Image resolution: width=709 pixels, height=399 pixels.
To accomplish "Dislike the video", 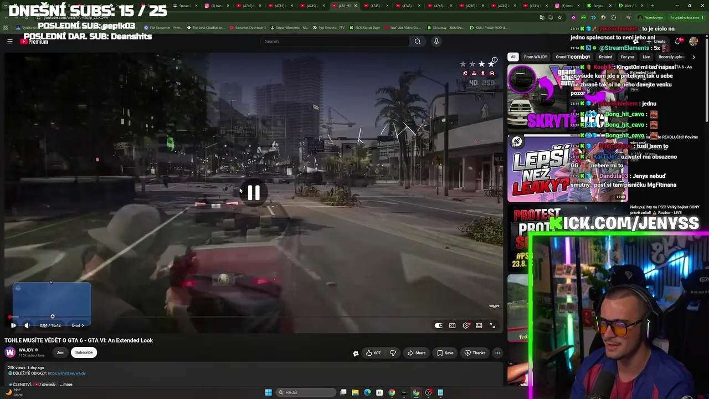I will (393, 353).
